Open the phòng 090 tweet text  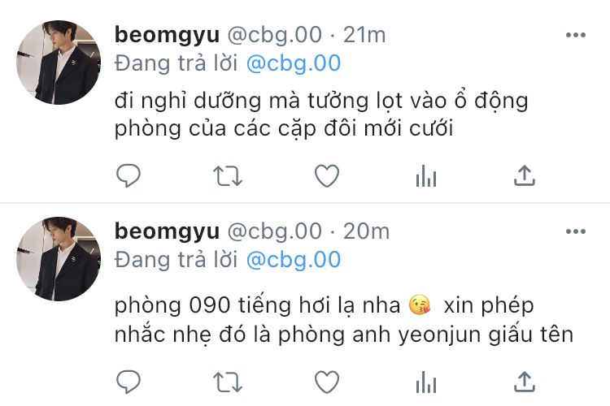pyautogui.click(x=344, y=320)
